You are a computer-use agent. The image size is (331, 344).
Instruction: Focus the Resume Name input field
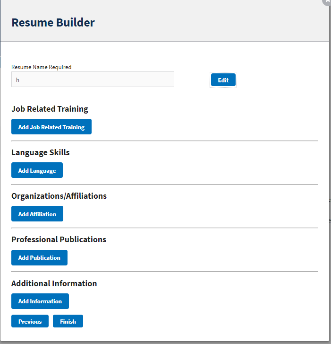[93, 79]
